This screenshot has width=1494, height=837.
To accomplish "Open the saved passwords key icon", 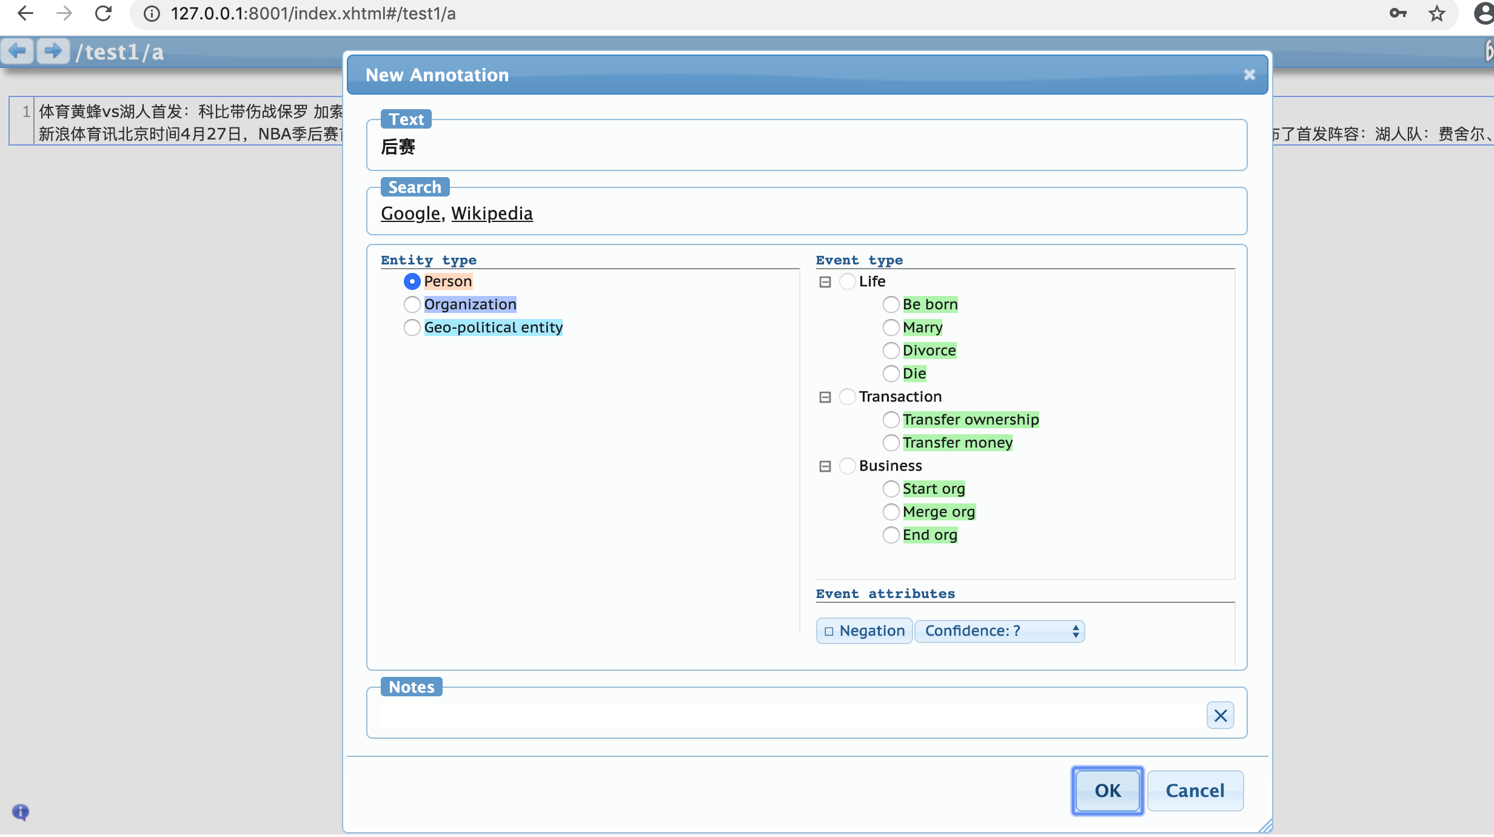I will click(1398, 13).
